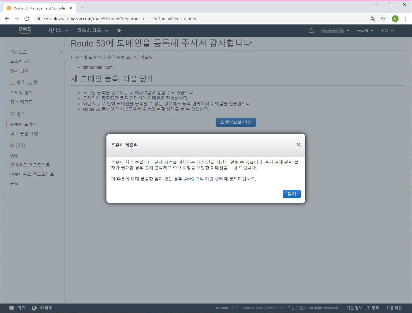This screenshot has width=412, height=313.
Task: Open 정책 레코드 in sidebar
Action: 21,102
